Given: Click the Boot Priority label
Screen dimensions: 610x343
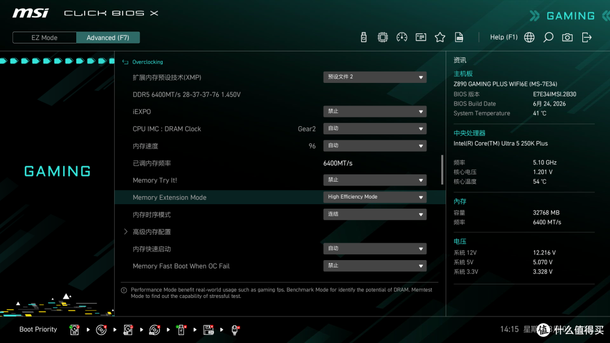Looking at the screenshot, I should coord(38,329).
